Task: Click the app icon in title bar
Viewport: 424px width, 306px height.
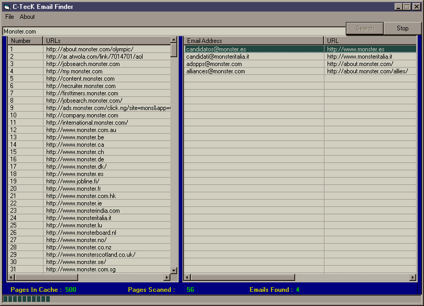Action: tap(6, 6)
